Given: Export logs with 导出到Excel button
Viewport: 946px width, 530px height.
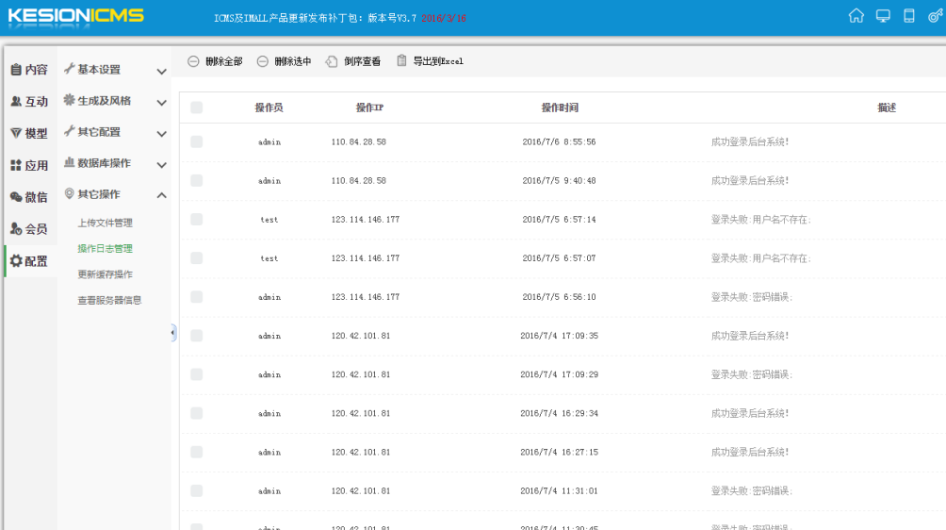Looking at the screenshot, I should tap(430, 61).
